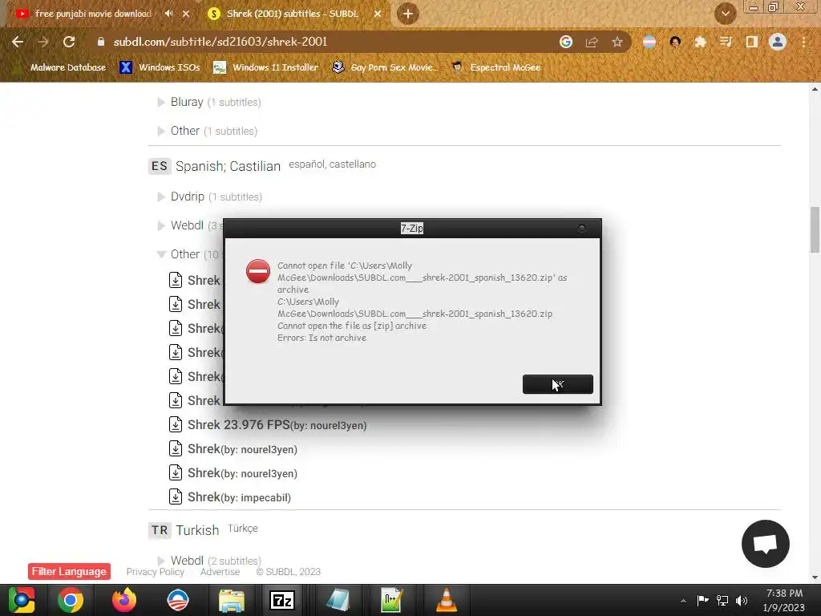
Task: Open 7-Zip taskbar icon
Action: coord(282,600)
